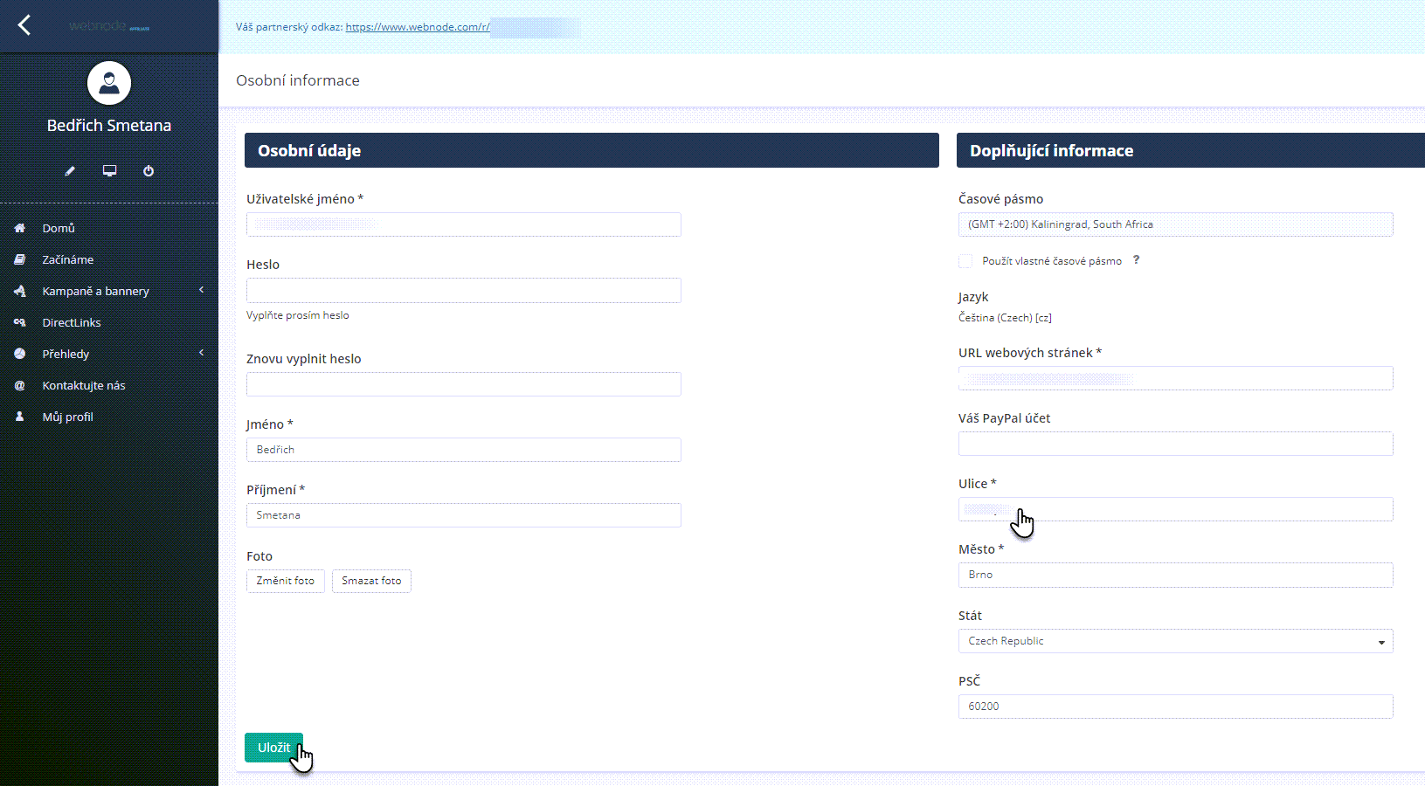This screenshot has width=1425, height=786.
Task: Open the Stát country dropdown
Action: pyautogui.click(x=1175, y=641)
